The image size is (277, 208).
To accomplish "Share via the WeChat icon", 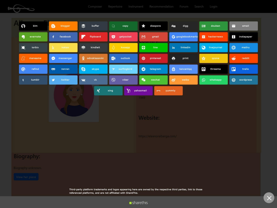I will click(153, 80).
